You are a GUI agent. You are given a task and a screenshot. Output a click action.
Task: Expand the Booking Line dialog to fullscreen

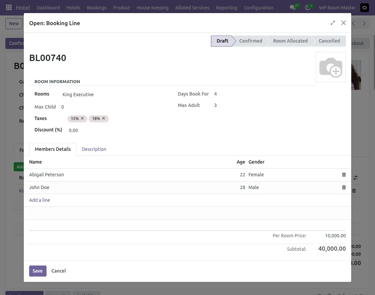click(x=332, y=23)
